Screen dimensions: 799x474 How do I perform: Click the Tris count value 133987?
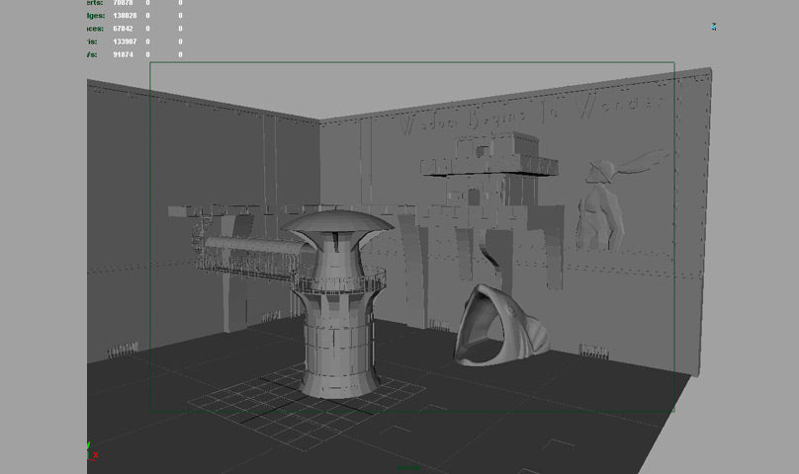[x=125, y=41]
